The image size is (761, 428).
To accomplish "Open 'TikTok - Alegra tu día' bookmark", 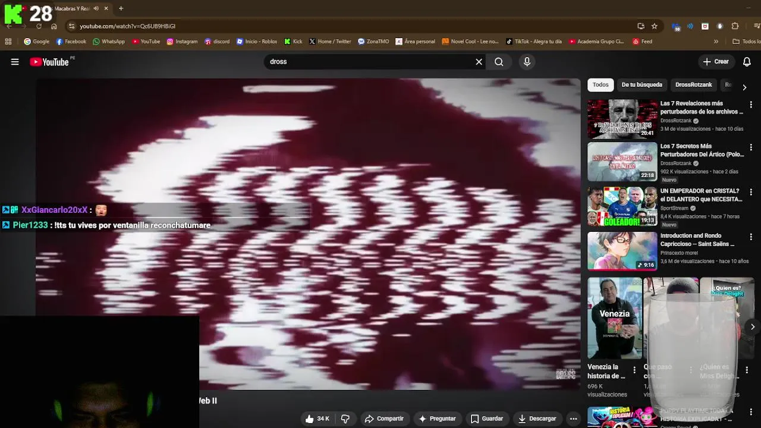I will coord(534,42).
